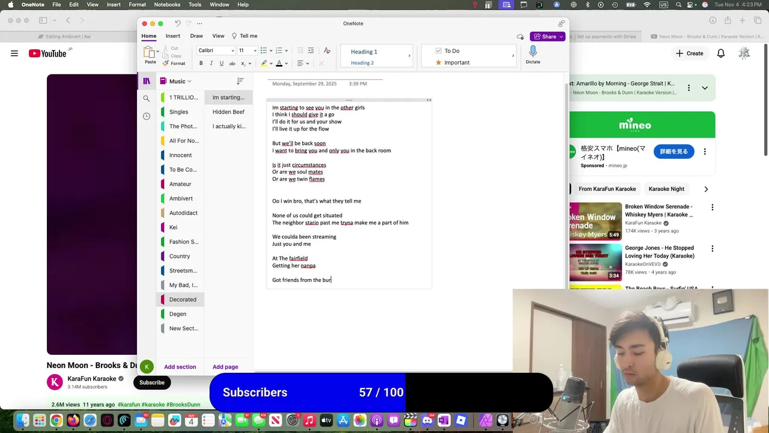The width and height of the screenshot is (769, 433).
Task: Select the Ambivert section
Action: (181, 198)
